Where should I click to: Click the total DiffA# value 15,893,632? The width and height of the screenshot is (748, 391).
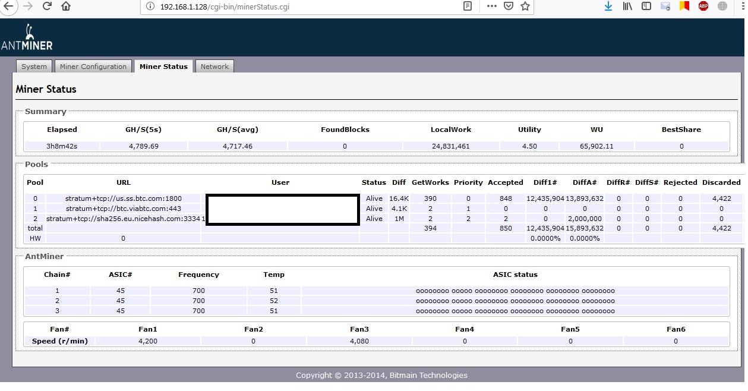[585, 228]
